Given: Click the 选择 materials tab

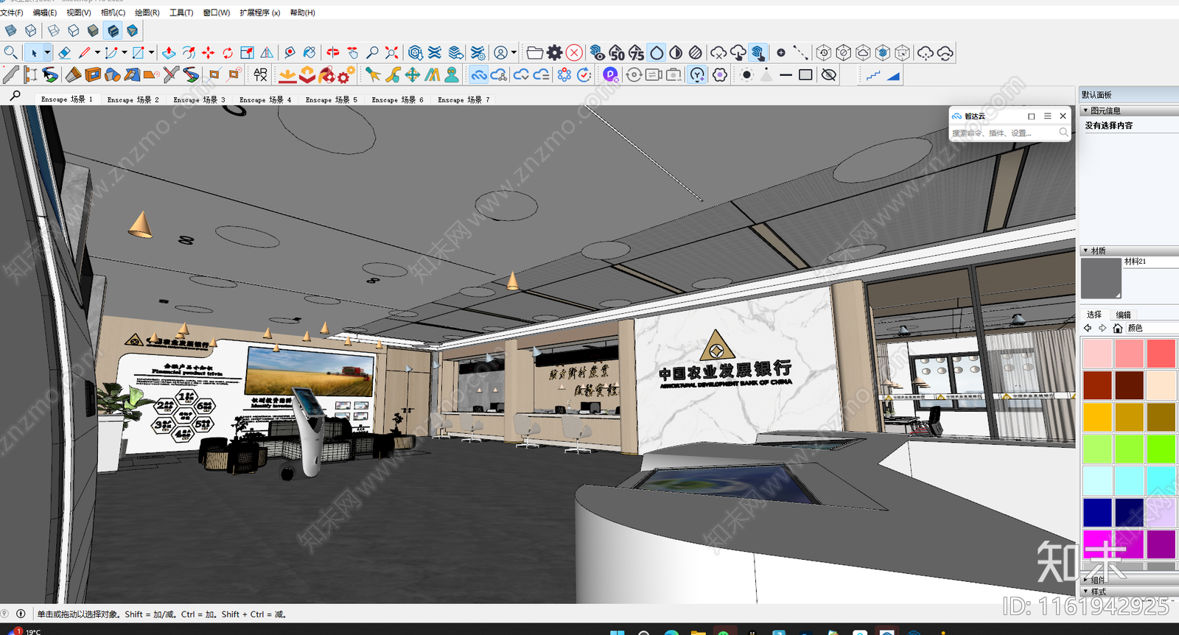Looking at the screenshot, I should tap(1094, 315).
